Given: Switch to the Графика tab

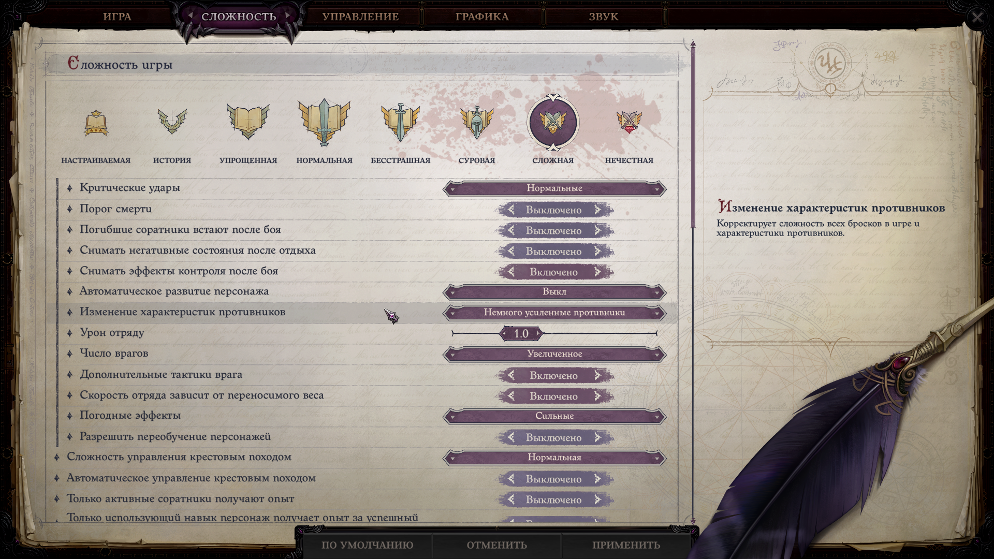Looking at the screenshot, I should click(482, 17).
